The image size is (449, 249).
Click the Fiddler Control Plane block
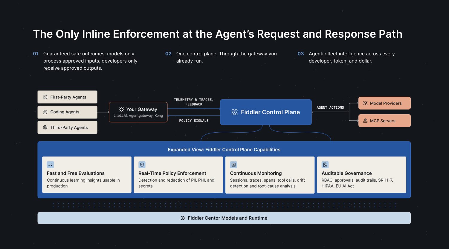pos(266,112)
